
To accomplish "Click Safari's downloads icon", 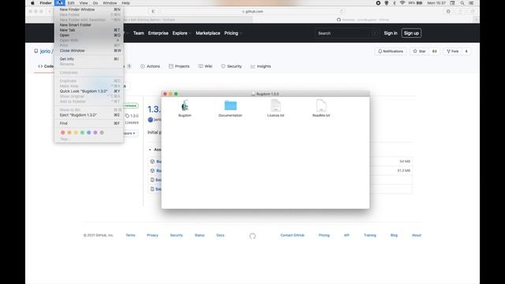I will (448, 11).
